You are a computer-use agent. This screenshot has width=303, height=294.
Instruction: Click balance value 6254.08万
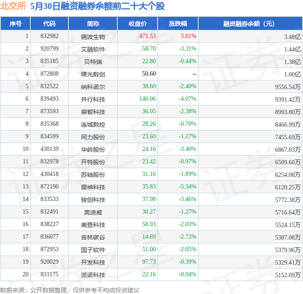288,175
